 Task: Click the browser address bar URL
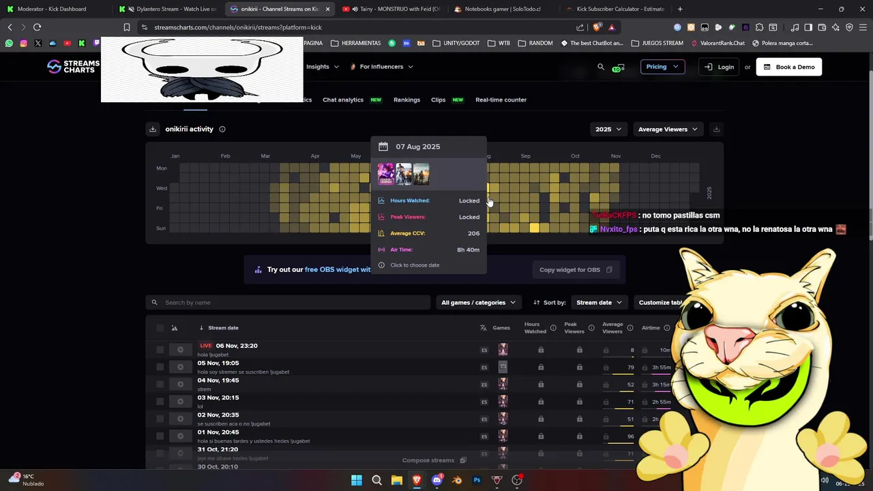click(x=238, y=27)
